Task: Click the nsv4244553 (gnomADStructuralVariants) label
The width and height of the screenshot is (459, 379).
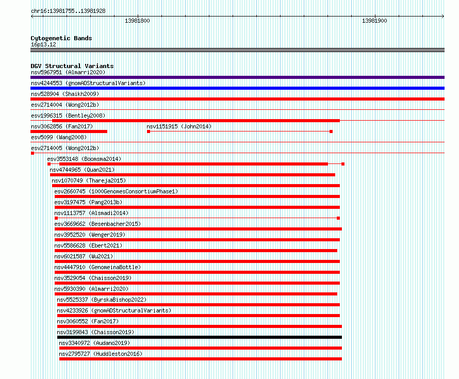Action: pos(88,83)
